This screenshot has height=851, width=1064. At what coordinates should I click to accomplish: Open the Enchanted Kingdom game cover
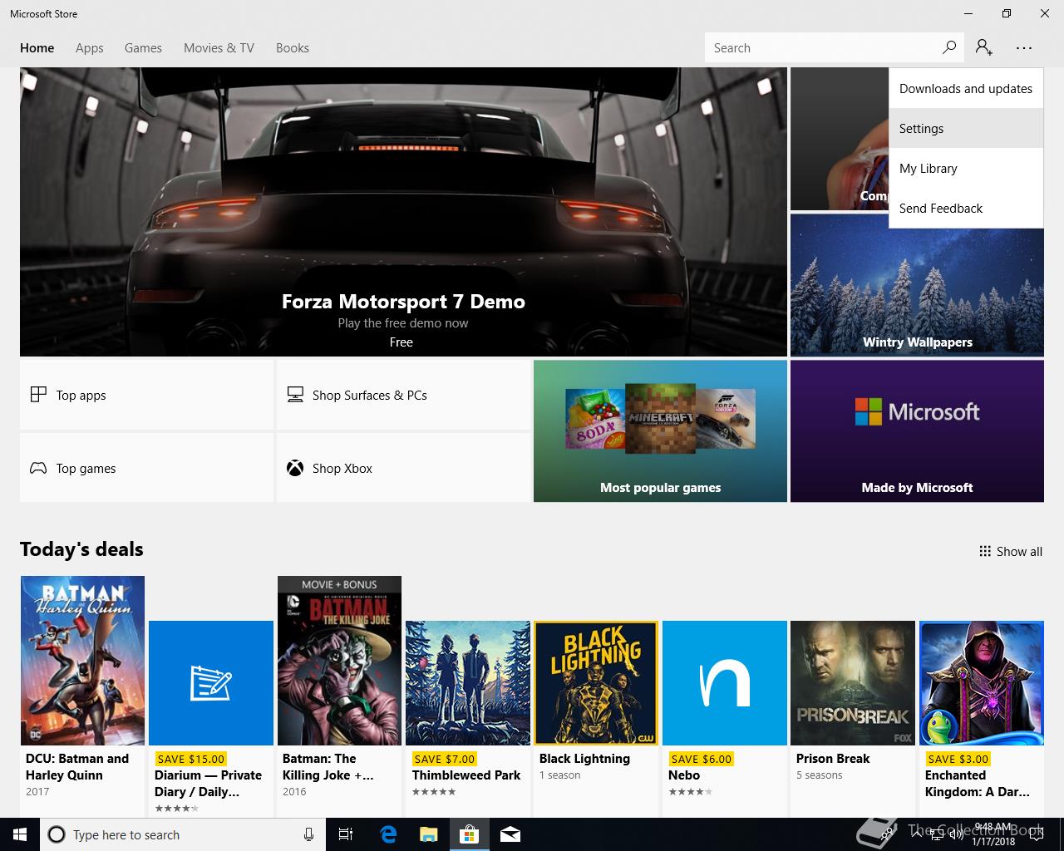[982, 683]
